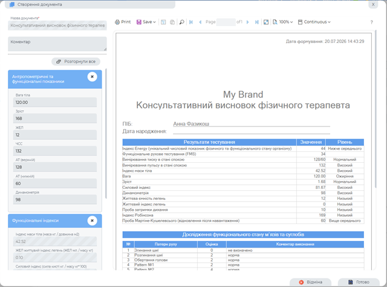Jump to last page of report
387x287 pixels.
click(x=256, y=22)
